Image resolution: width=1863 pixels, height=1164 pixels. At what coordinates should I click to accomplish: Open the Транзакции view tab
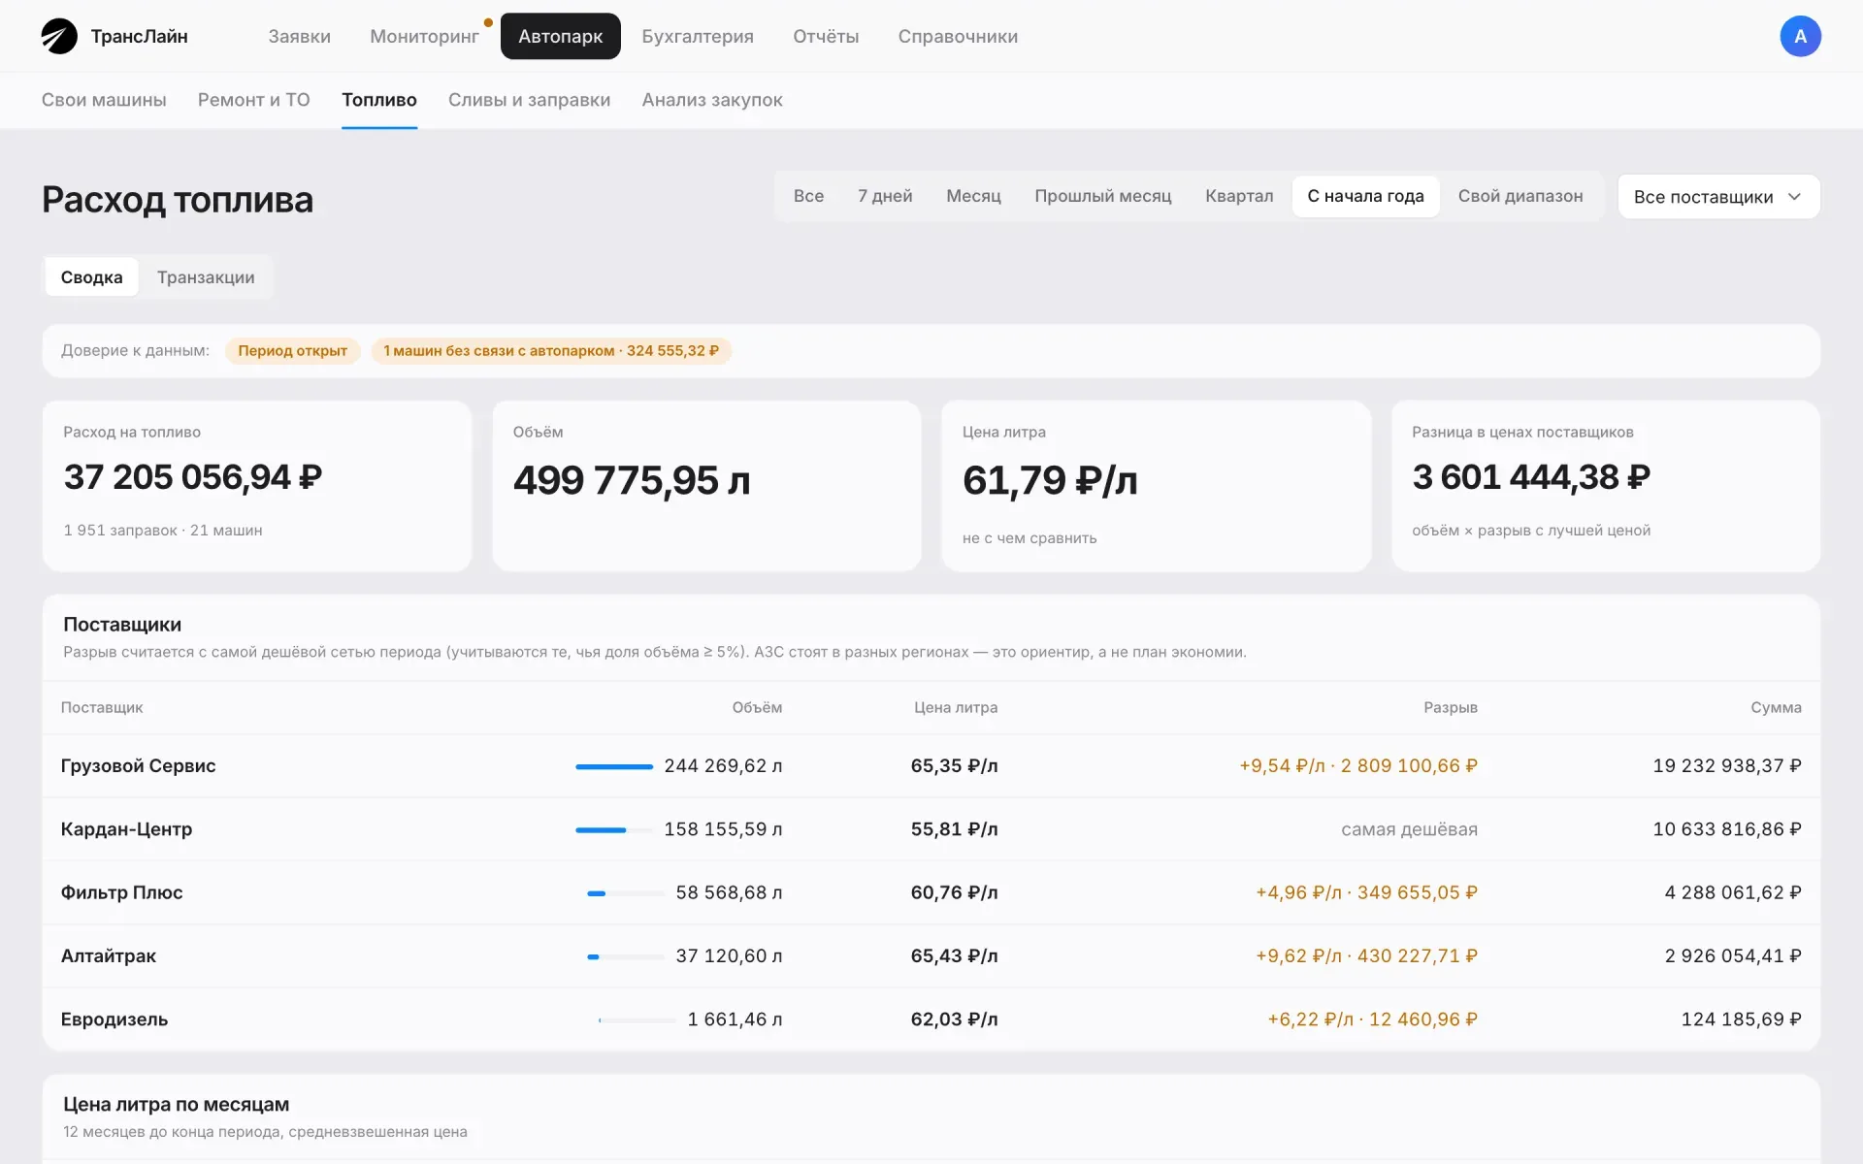206,277
